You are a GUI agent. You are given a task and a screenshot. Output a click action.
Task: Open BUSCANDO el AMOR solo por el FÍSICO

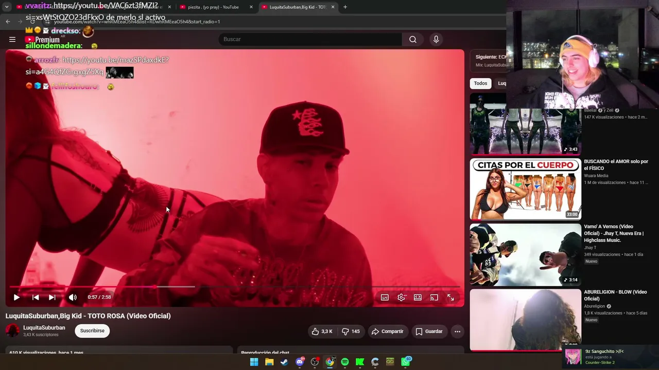(x=616, y=165)
